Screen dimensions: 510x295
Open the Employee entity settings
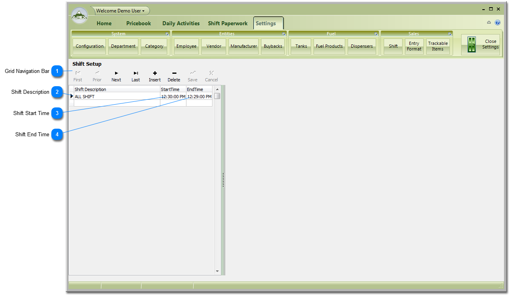pyautogui.click(x=186, y=46)
